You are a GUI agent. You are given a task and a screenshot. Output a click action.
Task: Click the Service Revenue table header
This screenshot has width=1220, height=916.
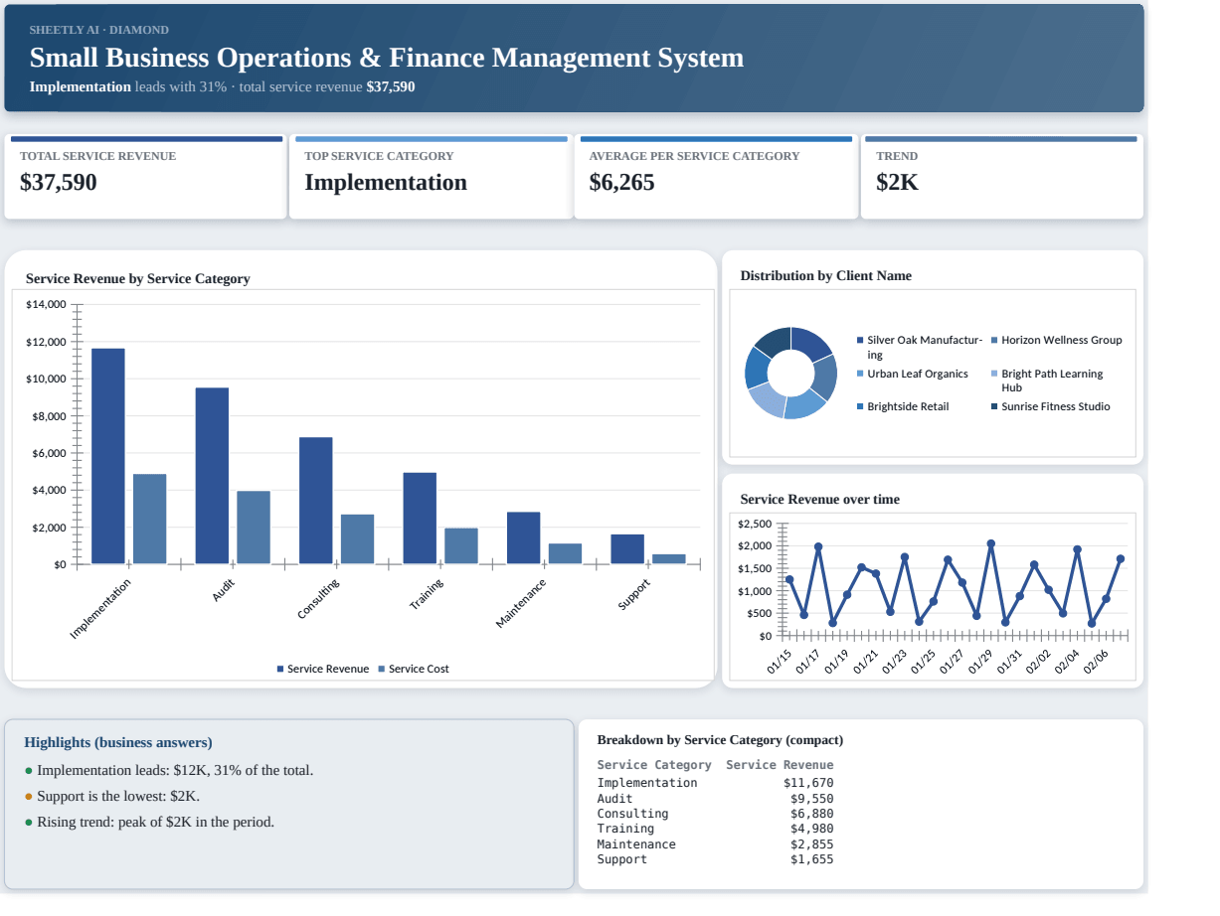coord(780,765)
